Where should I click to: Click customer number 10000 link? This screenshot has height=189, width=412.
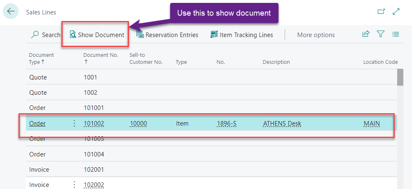pos(138,124)
